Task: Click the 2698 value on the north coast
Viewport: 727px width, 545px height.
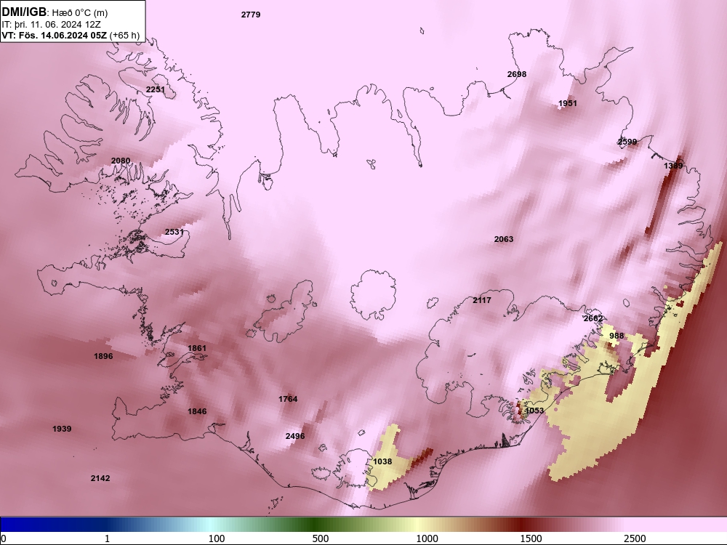Action: 516,74
